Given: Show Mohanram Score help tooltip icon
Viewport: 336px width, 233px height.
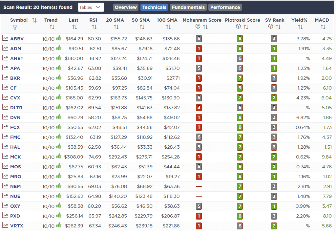Looking at the screenshot, I should point(198,26).
